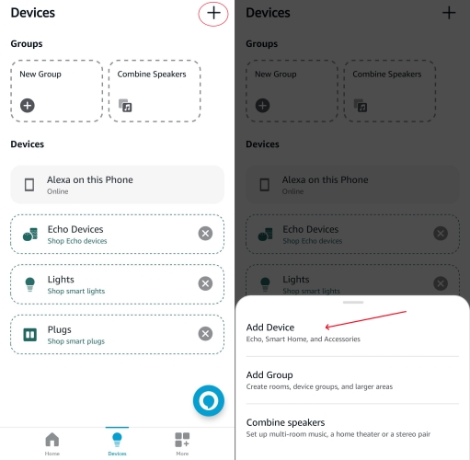Viewport: 470px width, 460px height.
Task: Dismiss the Plugs suggestion card
Action: (x=205, y=334)
